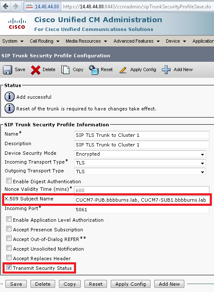Click the bottom Reset button
The image size is (214, 292).
point(96,284)
